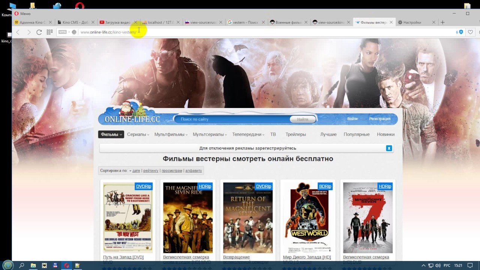480x270 pixels.
Task: Expand the Сериалы dropdown menu
Action: pos(138,134)
